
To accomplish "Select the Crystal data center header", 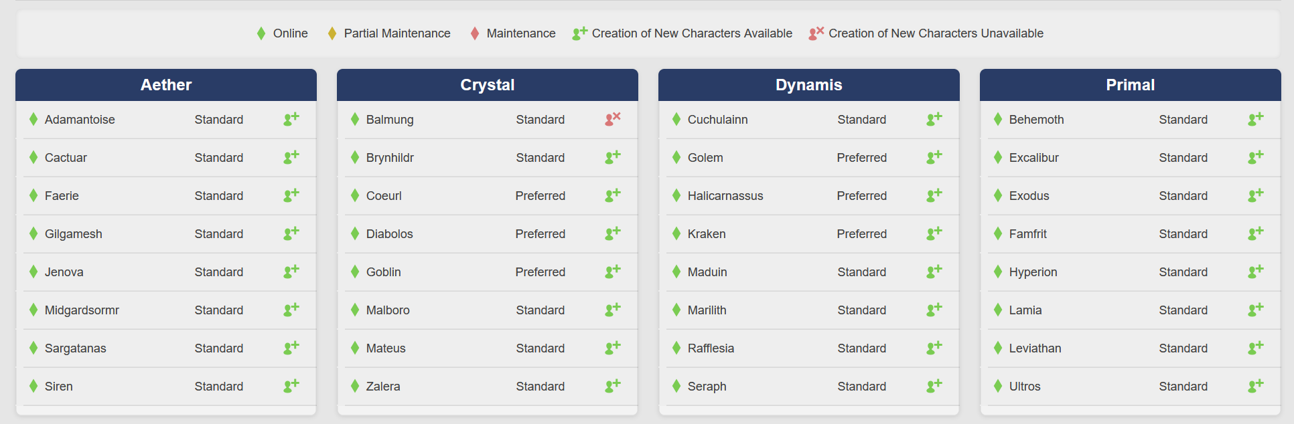I will click(x=488, y=85).
